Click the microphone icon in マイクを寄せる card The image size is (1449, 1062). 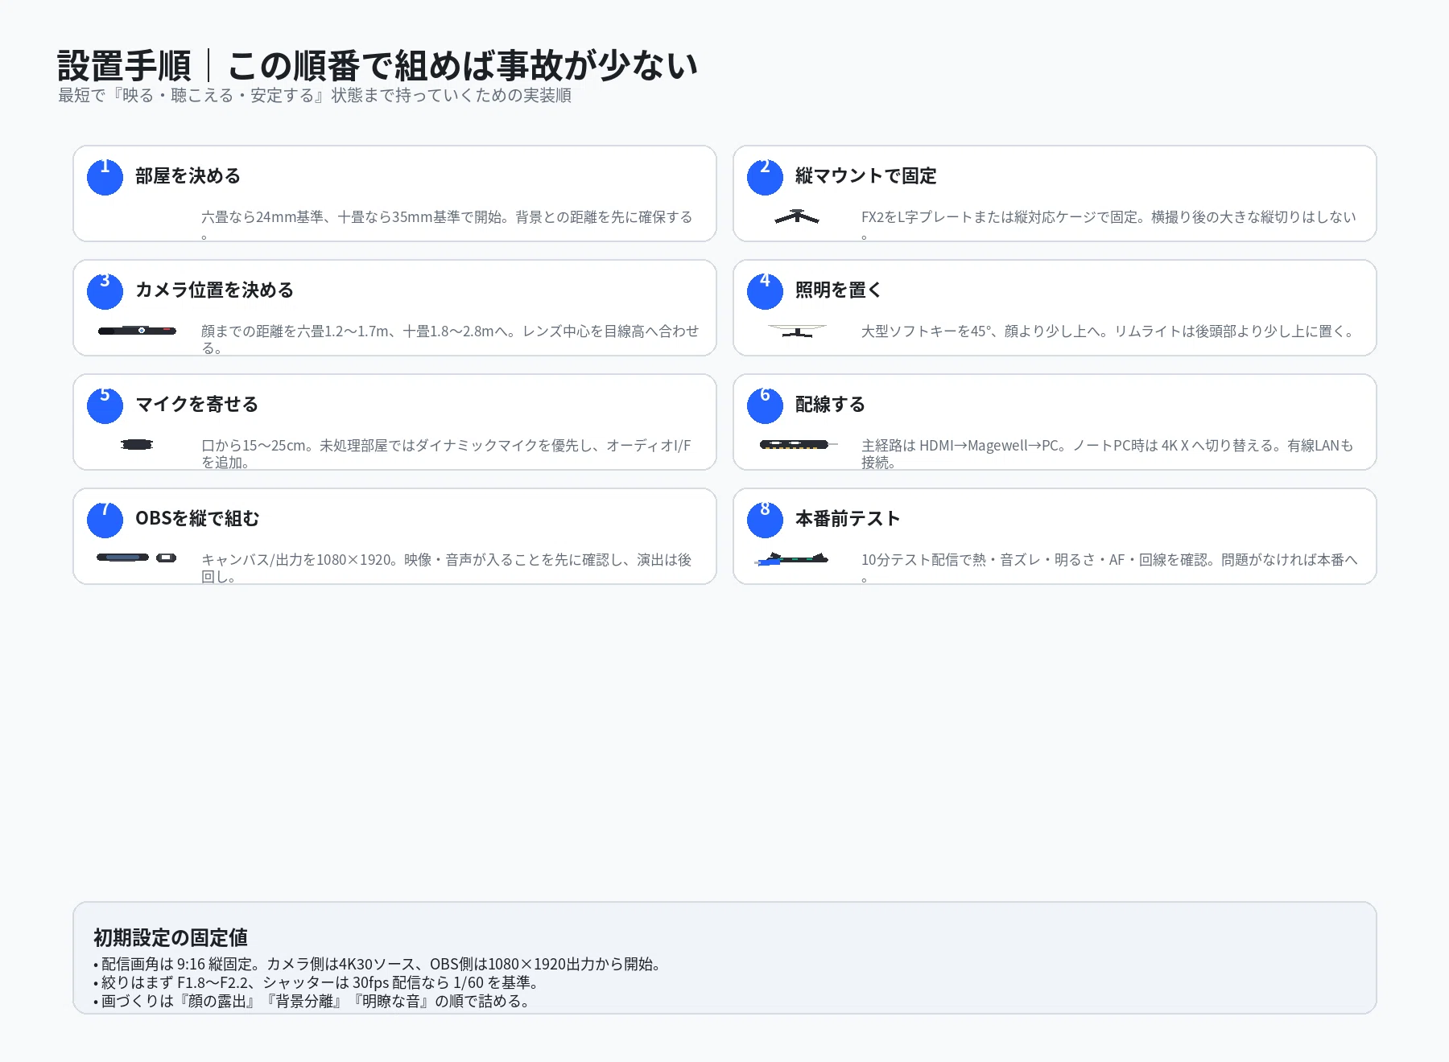[x=137, y=445]
